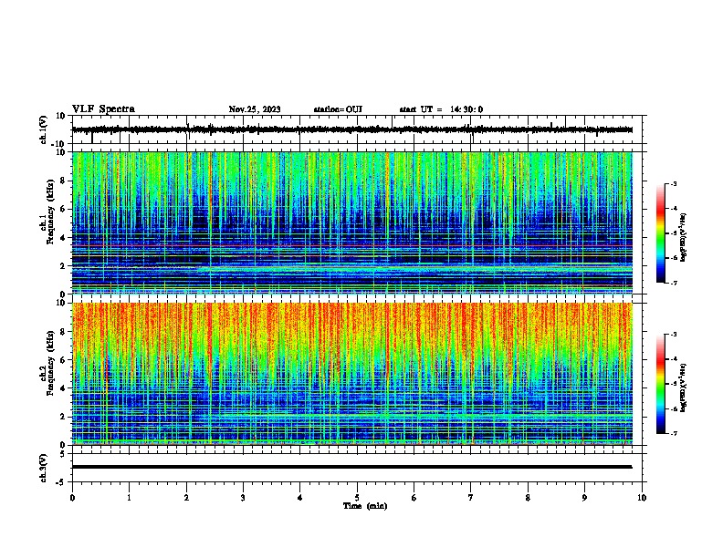Click the date 'Nov.25, 2023'
This screenshot has height=558, width=723.
coord(255,109)
